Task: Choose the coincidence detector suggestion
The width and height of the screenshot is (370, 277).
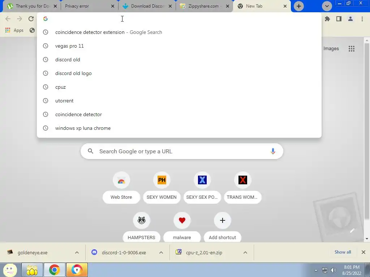Action: point(179,114)
